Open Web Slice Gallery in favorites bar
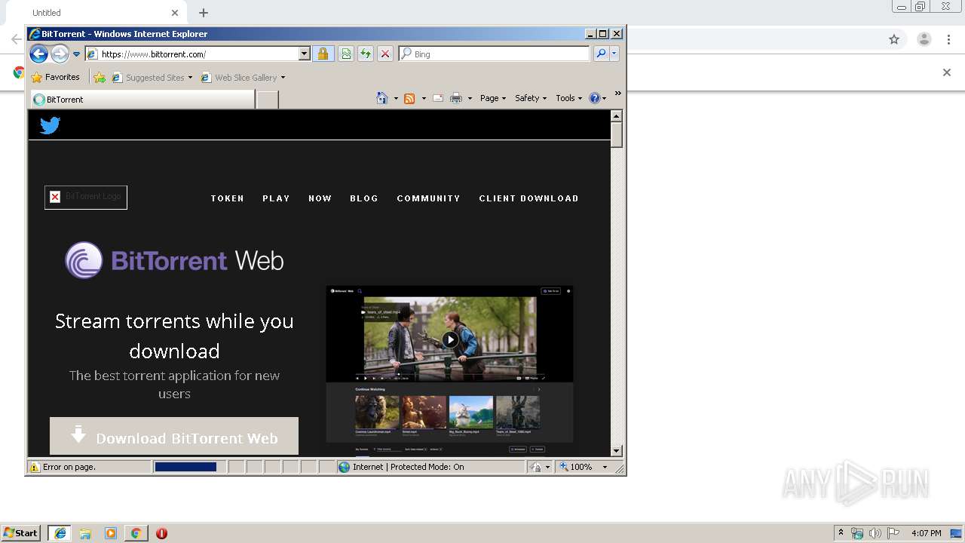This screenshot has width=965, height=543. [x=240, y=77]
